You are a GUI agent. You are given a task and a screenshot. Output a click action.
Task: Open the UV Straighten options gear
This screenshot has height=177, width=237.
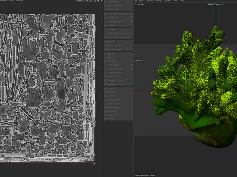132,65
